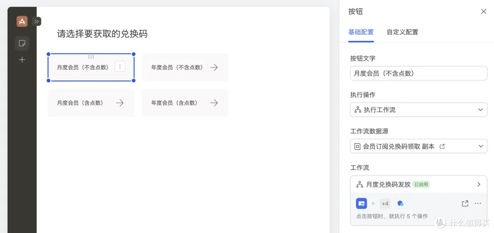Screen dimensions: 494x233
Task: Click the 年度会员(含点数) button card
Action: [x=185, y=103]
